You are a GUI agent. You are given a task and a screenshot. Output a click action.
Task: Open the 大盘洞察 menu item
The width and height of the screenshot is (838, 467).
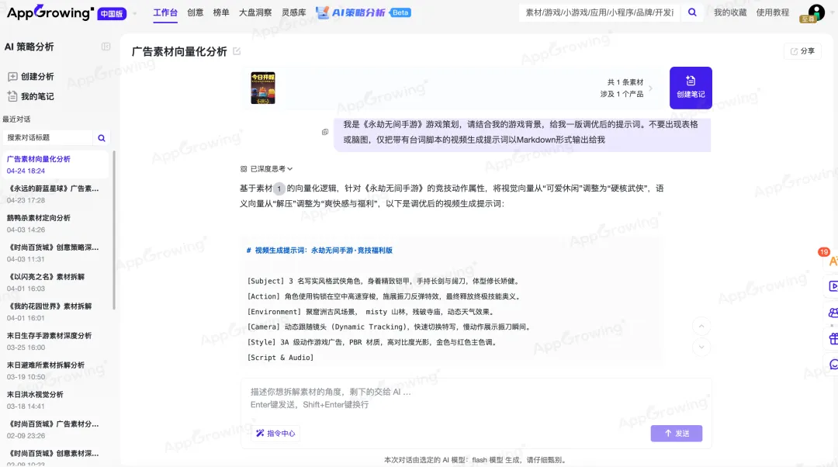coord(255,12)
